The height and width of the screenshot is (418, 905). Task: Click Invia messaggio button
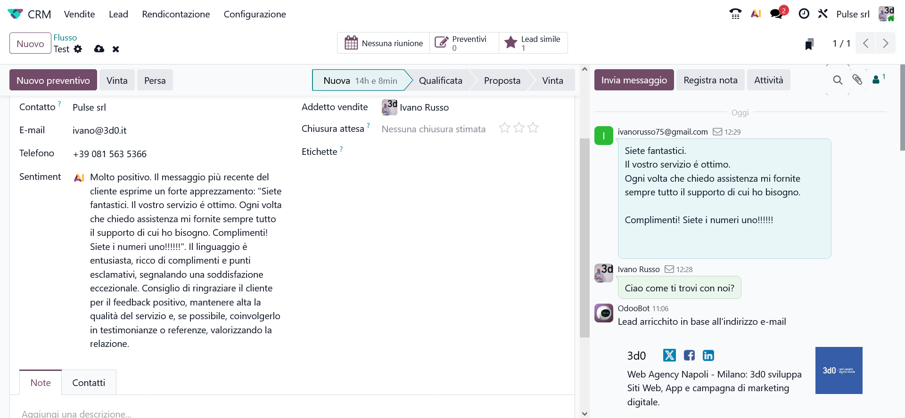click(634, 80)
